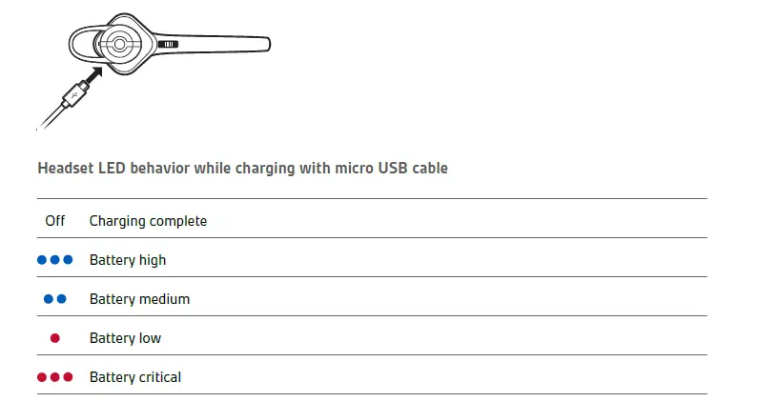Click the round center button on the headset
Image resolution: width=759 pixels, height=402 pixels.
point(118,43)
